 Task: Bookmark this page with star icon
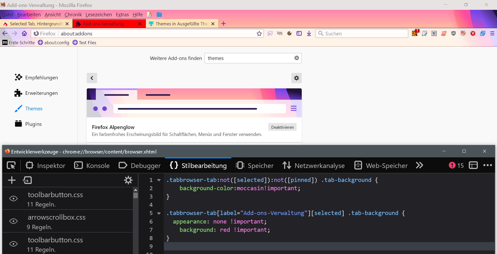(259, 34)
